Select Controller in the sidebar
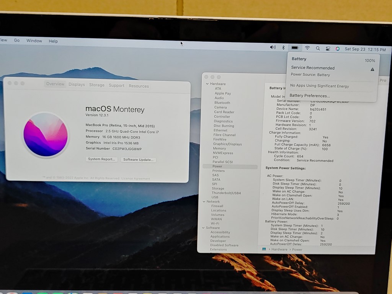 (222, 116)
